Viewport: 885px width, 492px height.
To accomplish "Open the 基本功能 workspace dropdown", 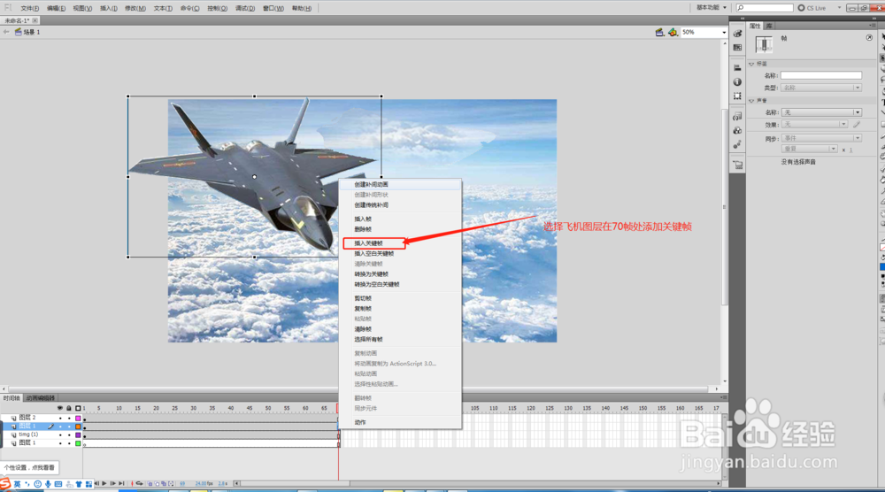I will pos(712,8).
